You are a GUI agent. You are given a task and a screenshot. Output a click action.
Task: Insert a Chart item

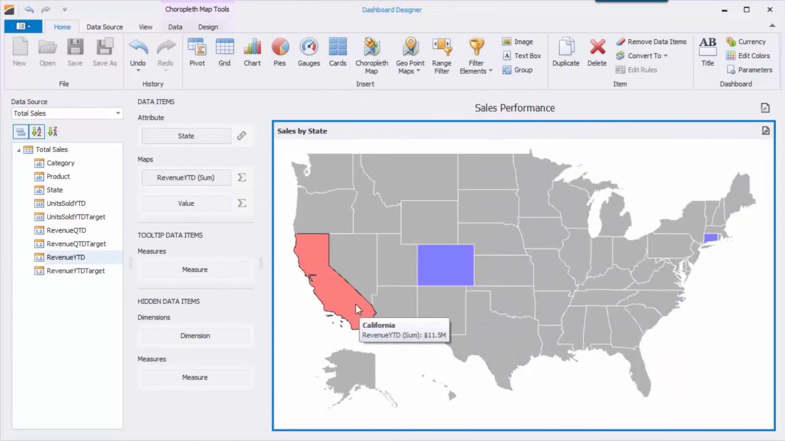pos(252,52)
